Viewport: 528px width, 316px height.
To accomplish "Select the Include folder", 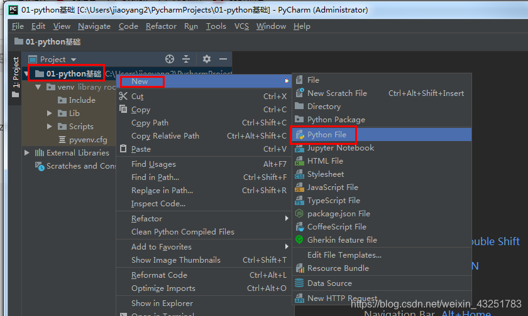I will [82, 100].
